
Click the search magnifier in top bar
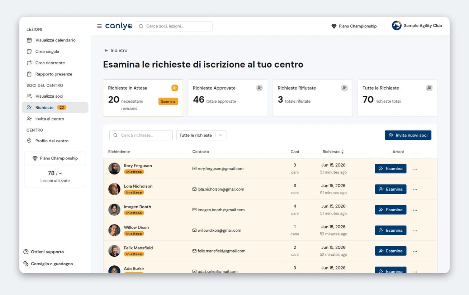pos(141,26)
